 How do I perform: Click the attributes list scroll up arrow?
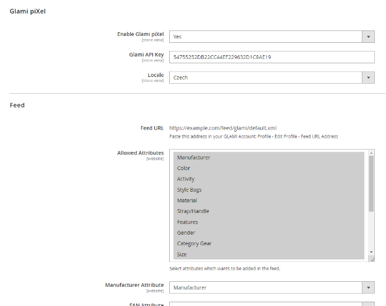371,153
